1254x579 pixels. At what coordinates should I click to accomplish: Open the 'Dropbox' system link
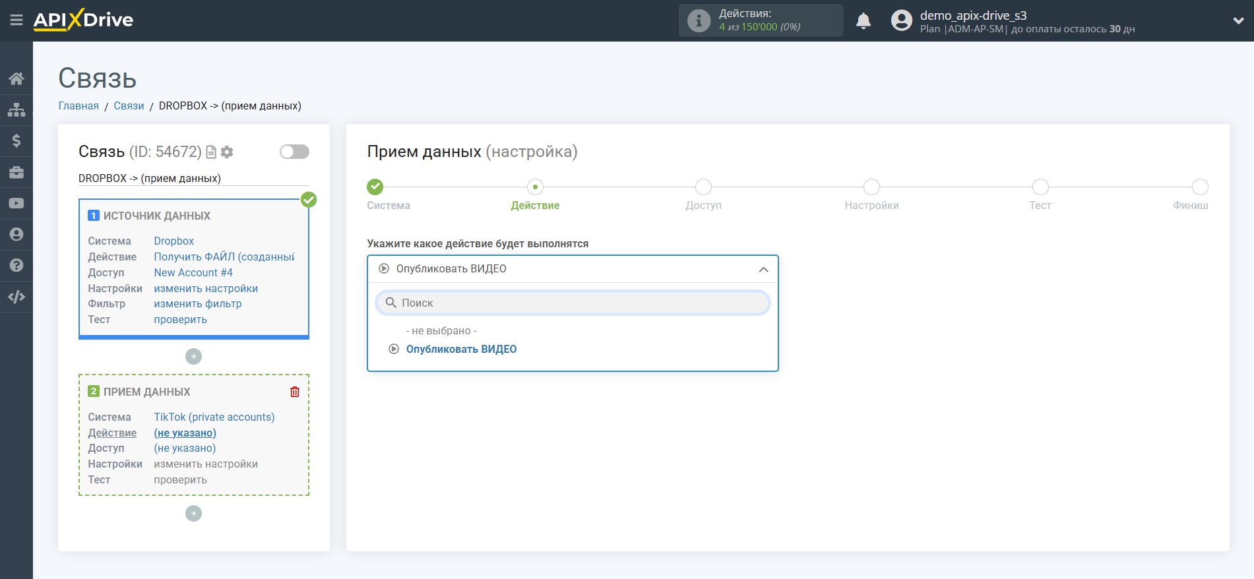tap(173, 241)
